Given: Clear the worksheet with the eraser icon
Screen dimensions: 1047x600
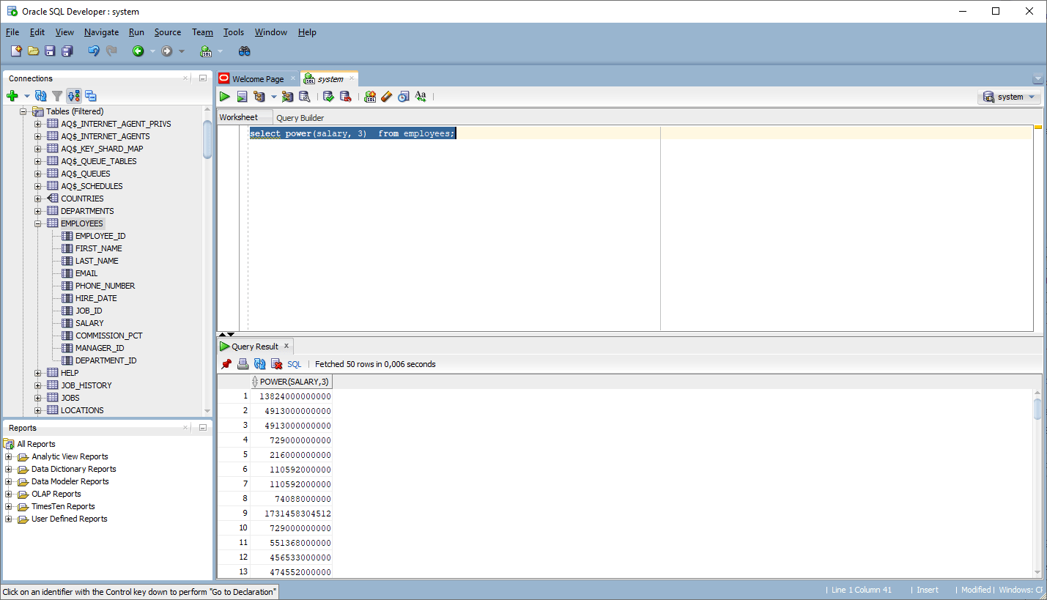Looking at the screenshot, I should (387, 96).
